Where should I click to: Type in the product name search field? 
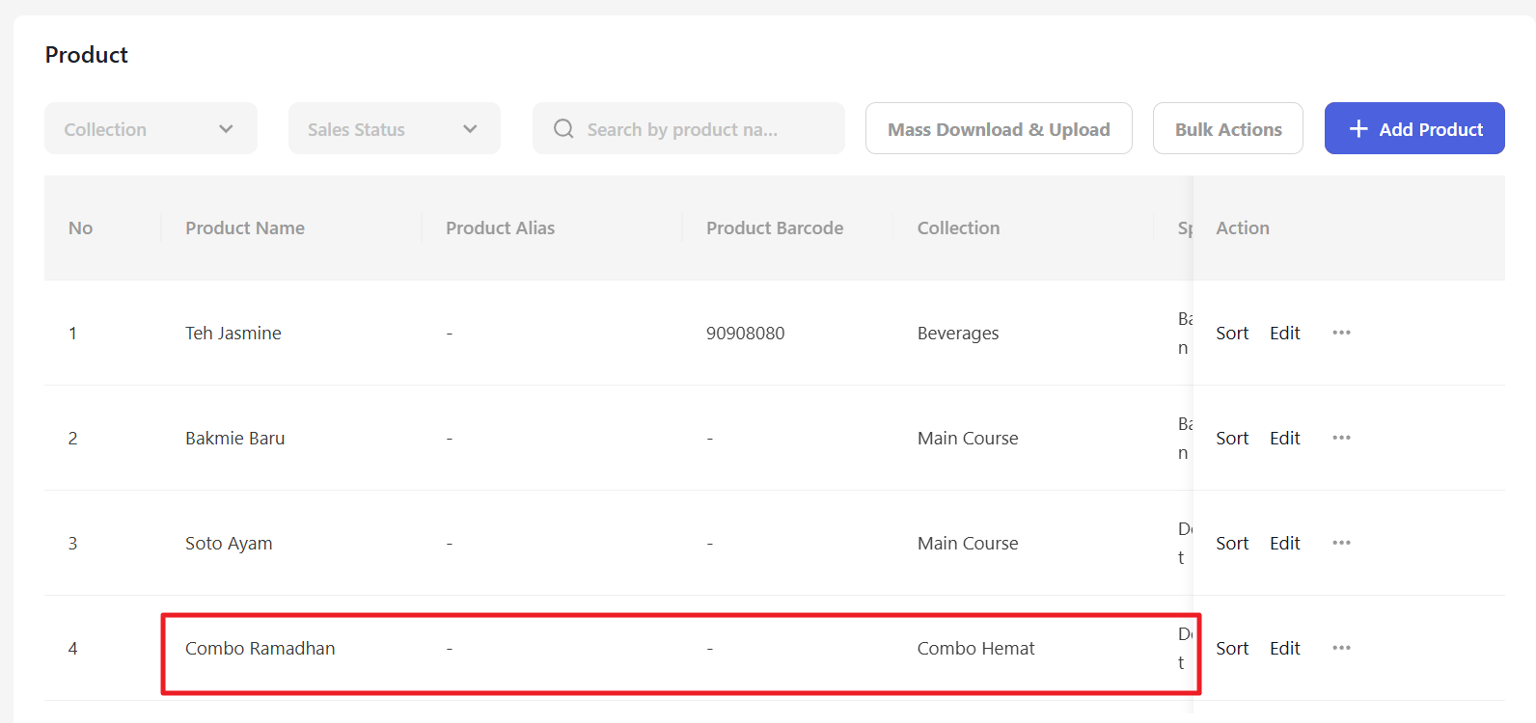pyautogui.click(x=704, y=128)
